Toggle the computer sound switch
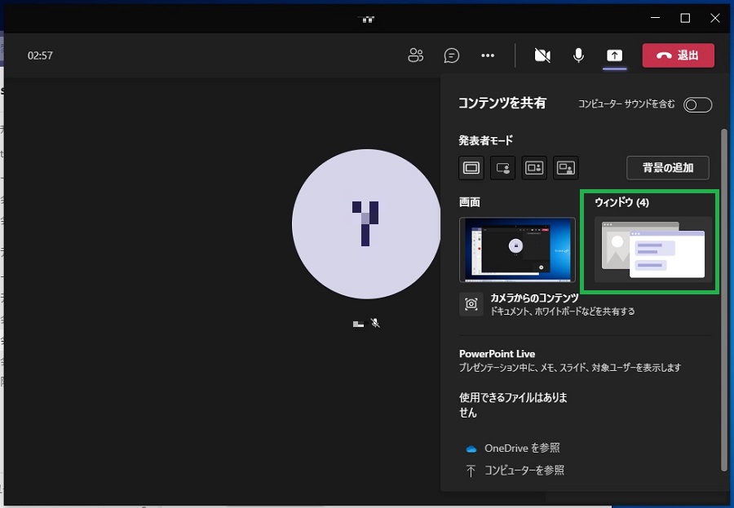734x508 pixels. pos(697,104)
